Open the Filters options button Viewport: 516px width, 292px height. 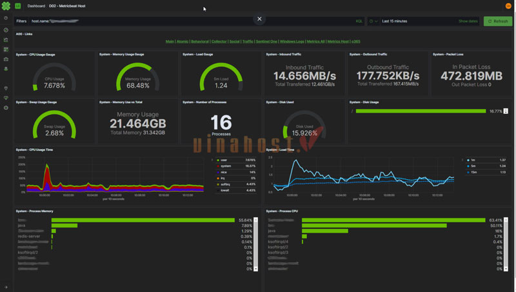[21, 21]
